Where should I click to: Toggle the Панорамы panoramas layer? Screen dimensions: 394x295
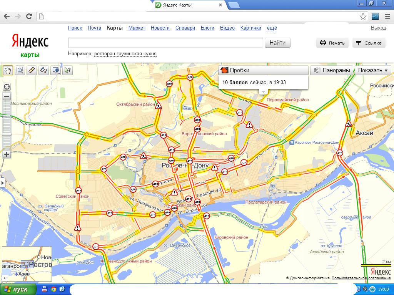click(x=332, y=70)
